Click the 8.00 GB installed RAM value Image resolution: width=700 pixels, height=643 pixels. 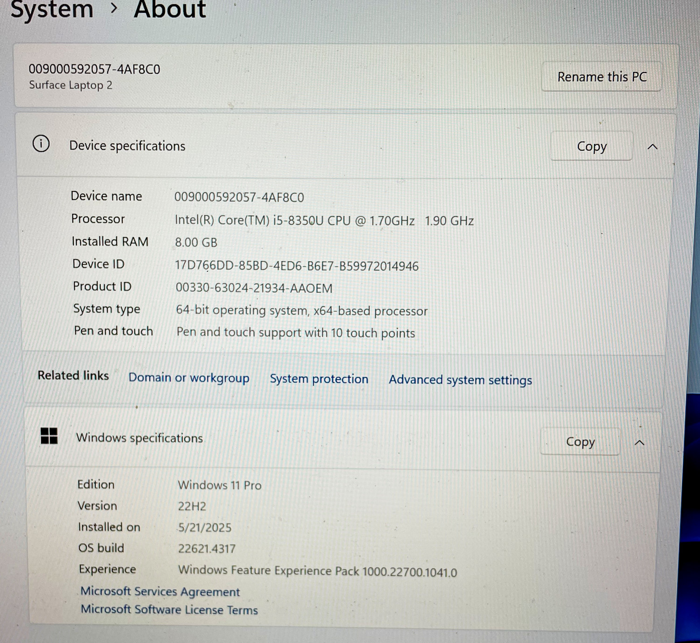click(196, 242)
